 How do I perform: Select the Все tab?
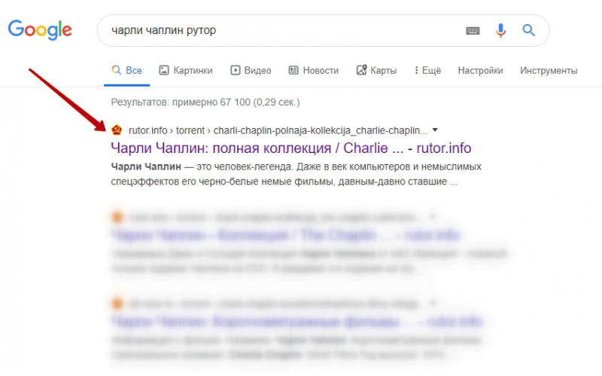pyautogui.click(x=126, y=70)
